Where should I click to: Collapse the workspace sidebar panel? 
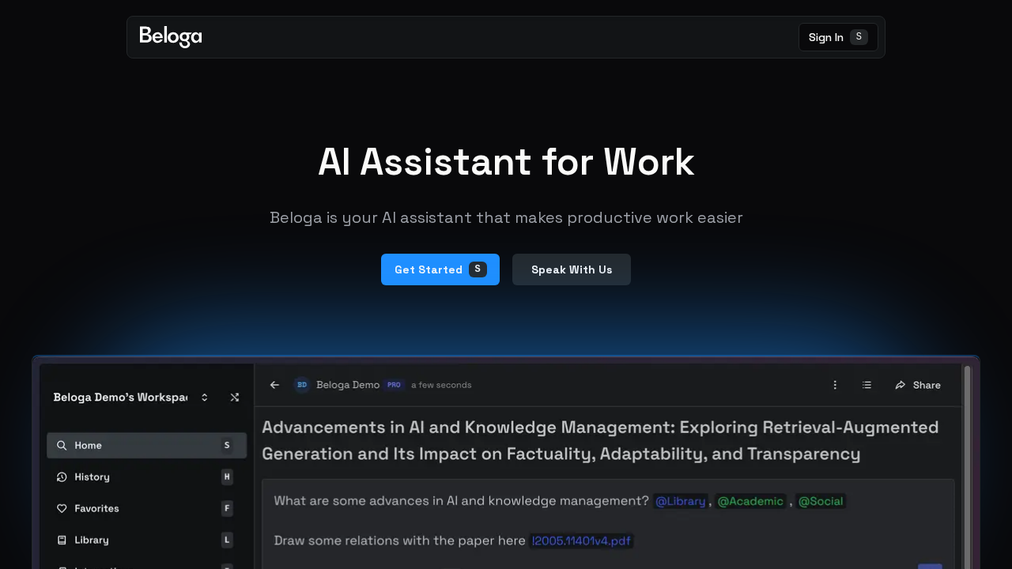(235, 397)
